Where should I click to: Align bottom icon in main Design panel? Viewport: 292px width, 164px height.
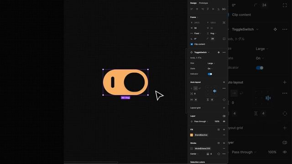coord(219,9)
